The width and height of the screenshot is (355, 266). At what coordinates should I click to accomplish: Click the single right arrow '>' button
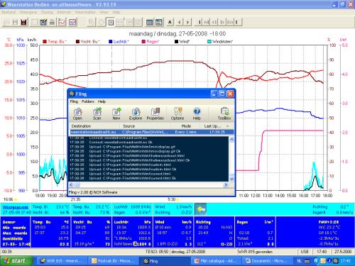point(187,23)
